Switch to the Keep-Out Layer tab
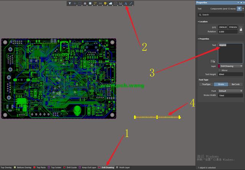 pyautogui.click(x=89, y=167)
